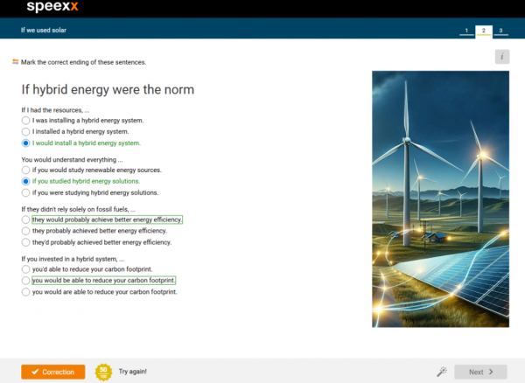The height and width of the screenshot is (383, 525).
Task: Click 'You would understand everything ...' prompt
Action: (72, 159)
